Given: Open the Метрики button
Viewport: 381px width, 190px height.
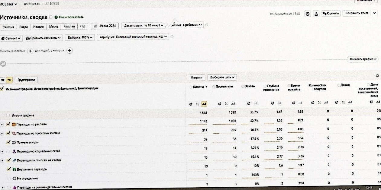Looking at the screenshot, I should [196, 78].
